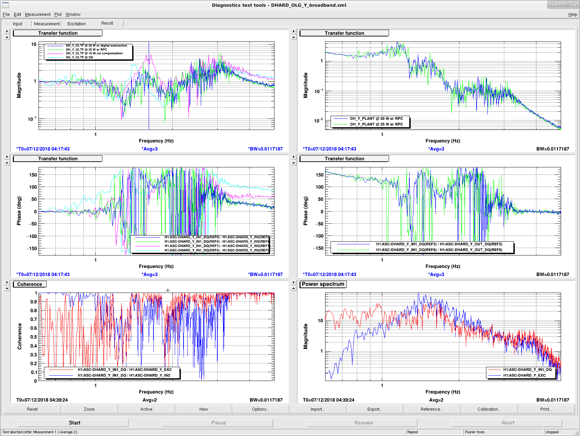
Task: Click right-arrow button beside Power spectrum plot
Action: click(x=293, y=282)
